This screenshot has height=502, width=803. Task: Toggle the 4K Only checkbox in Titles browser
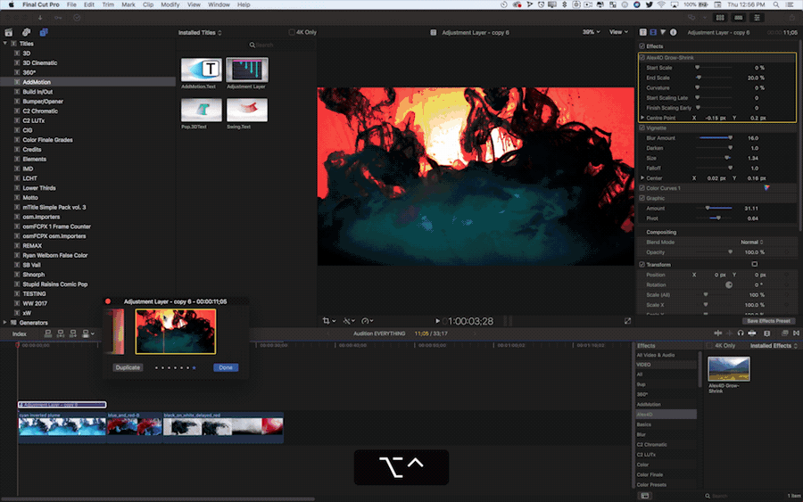292,32
